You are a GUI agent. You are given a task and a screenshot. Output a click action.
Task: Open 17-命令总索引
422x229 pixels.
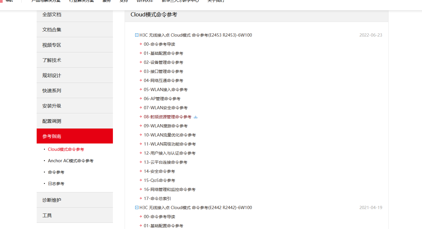(x=157, y=199)
